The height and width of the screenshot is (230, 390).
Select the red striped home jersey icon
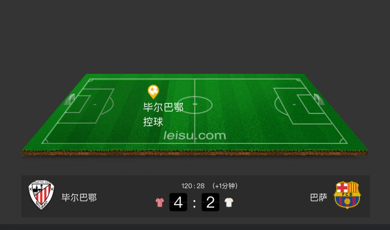(160, 202)
